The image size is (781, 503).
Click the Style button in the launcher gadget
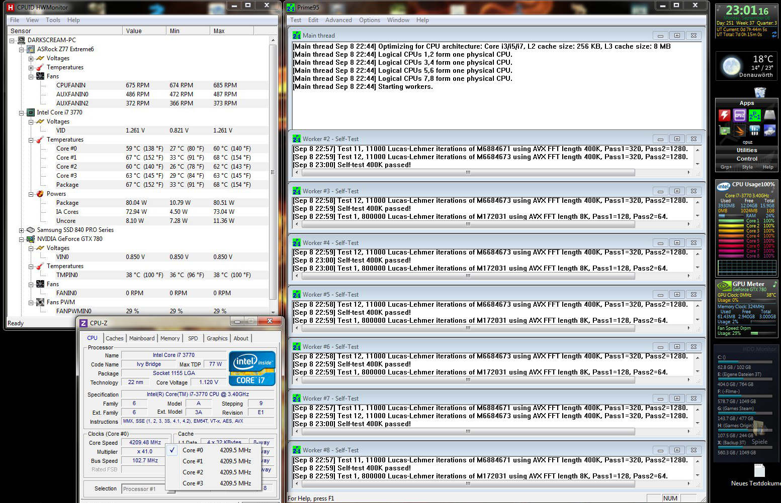point(747,167)
